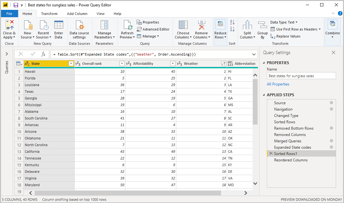
Task: Open gear settings for Merged Queries step
Action: click(x=331, y=141)
